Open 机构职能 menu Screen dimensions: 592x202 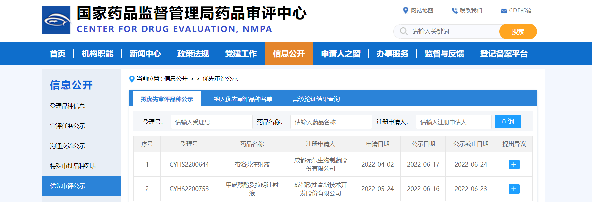pyautogui.click(x=97, y=54)
